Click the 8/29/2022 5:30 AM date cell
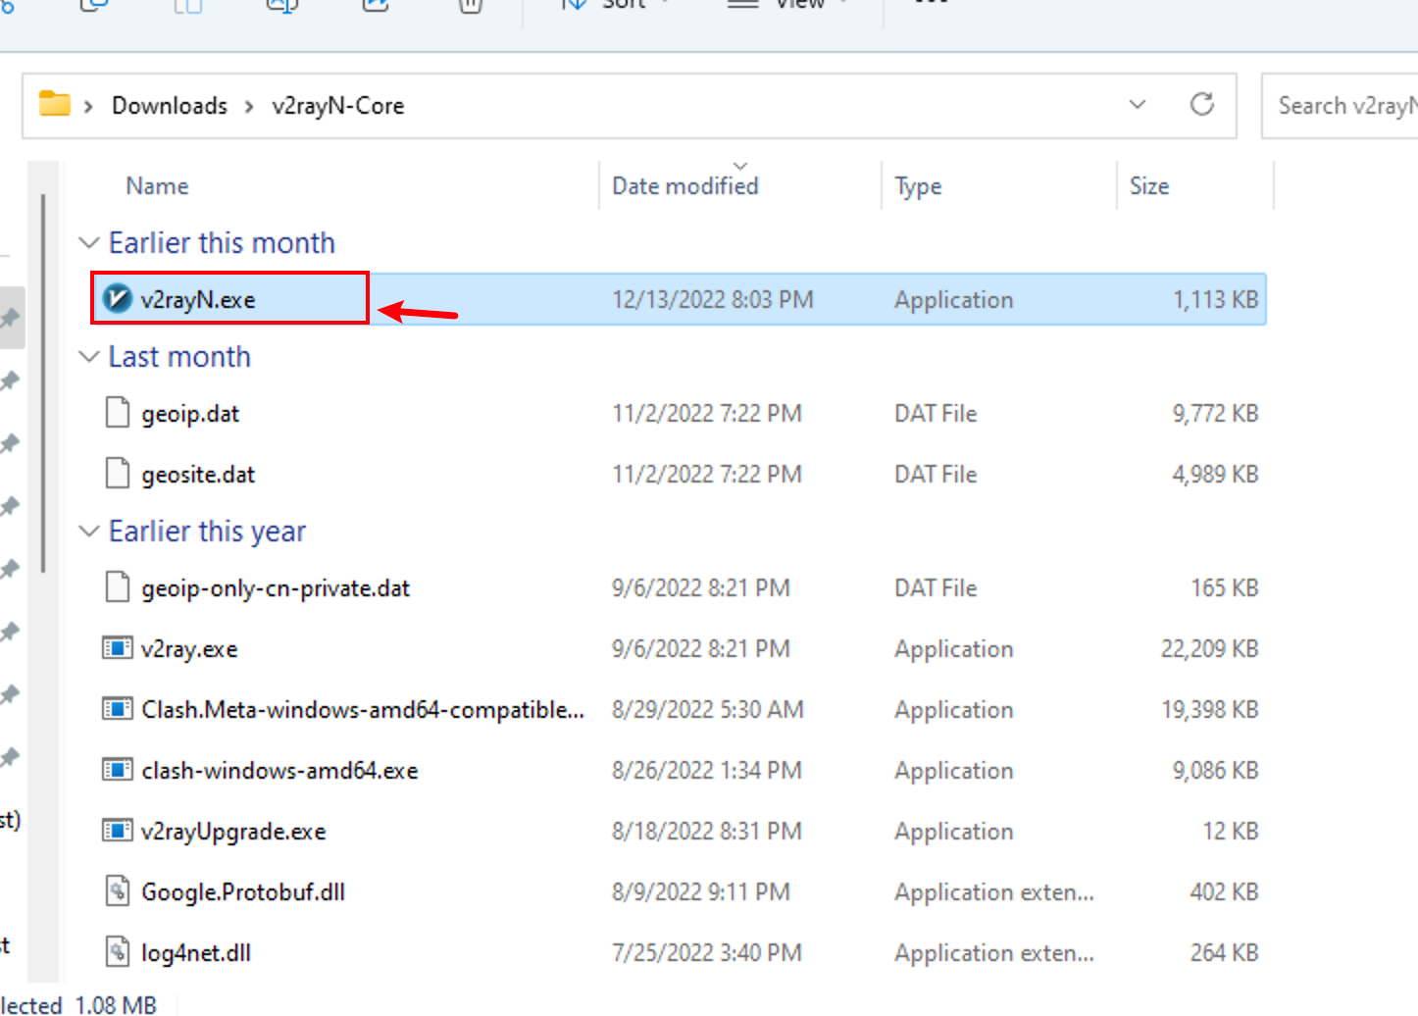 click(708, 709)
